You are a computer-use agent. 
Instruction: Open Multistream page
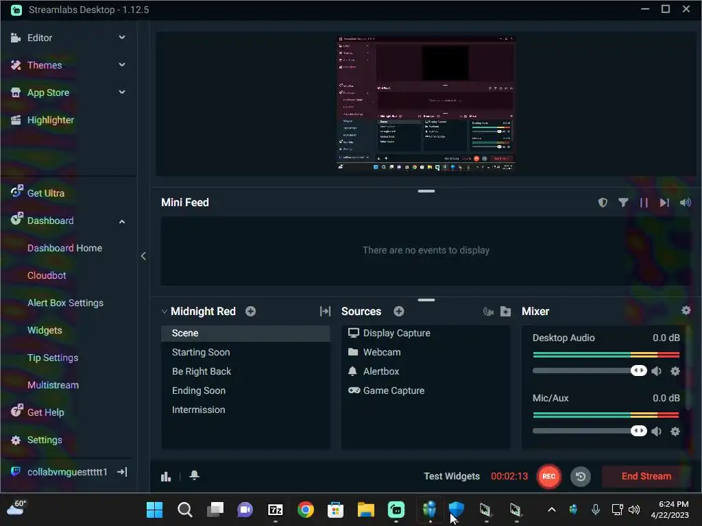pyautogui.click(x=53, y=385)
